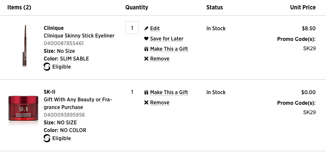
Task: Open the SK-II red jar thumbnail
Action: [x=23, y=109]
